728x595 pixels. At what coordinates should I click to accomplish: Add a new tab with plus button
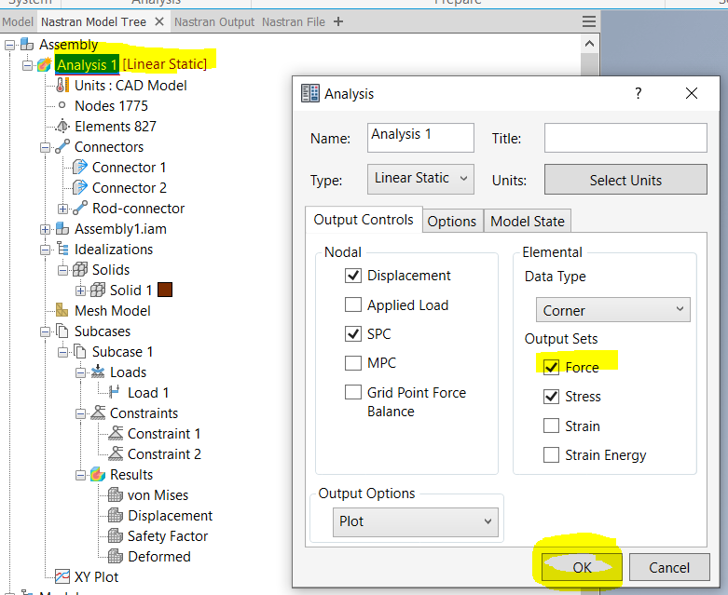(x=338, y=21)
